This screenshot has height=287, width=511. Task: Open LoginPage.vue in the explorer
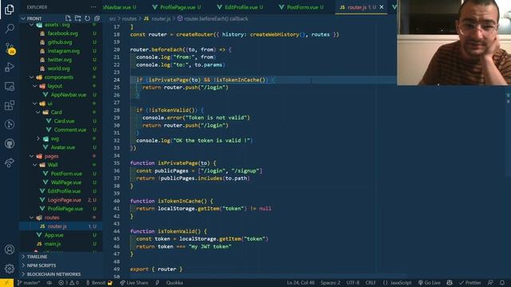pos(64,200)
